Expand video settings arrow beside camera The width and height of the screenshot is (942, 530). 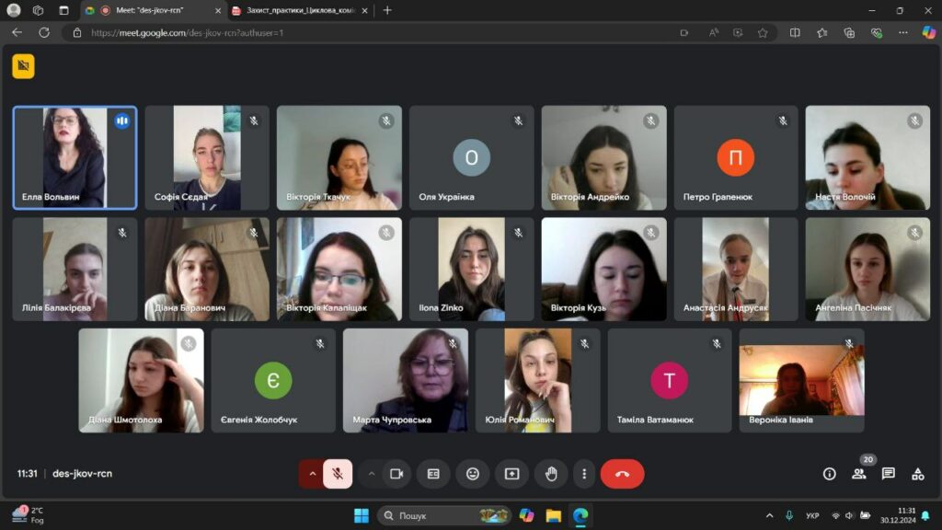[372, 474]
